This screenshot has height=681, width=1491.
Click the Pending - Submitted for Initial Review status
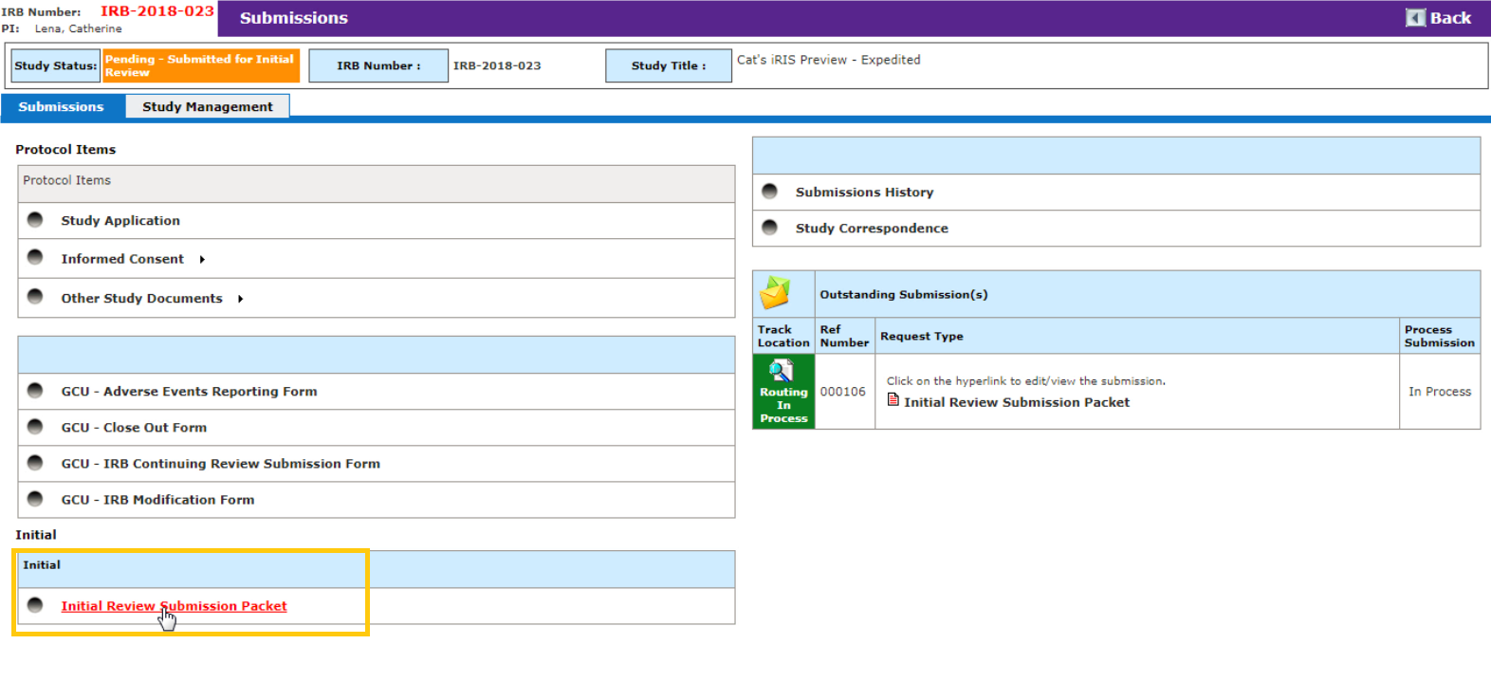(x=201, y=65)
